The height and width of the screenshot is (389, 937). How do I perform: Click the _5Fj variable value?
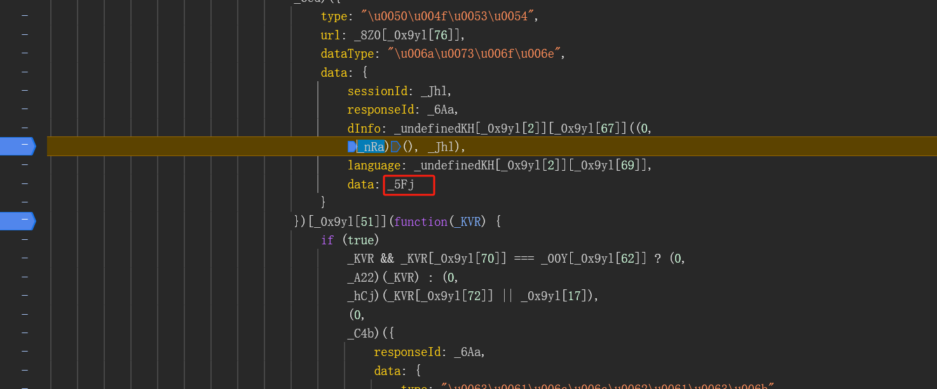400,185
